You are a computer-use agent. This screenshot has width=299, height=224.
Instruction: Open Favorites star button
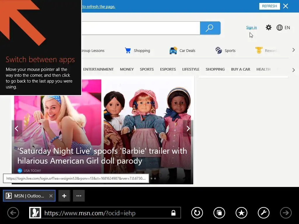[x=241, y=213]
